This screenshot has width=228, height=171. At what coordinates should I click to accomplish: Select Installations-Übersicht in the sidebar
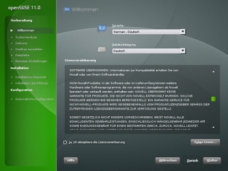click(31, 77)
